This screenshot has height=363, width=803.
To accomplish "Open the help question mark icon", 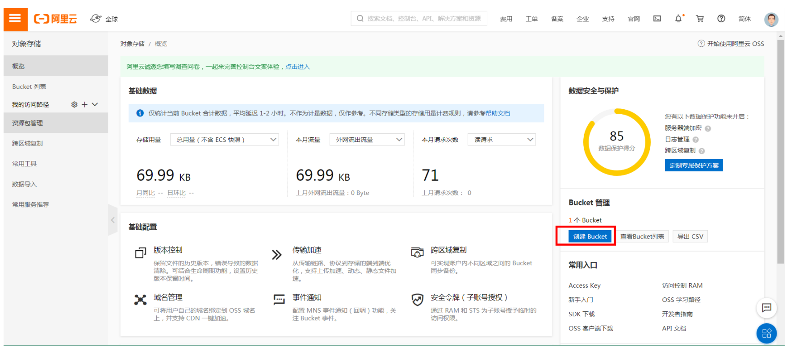I will (721, 19).
